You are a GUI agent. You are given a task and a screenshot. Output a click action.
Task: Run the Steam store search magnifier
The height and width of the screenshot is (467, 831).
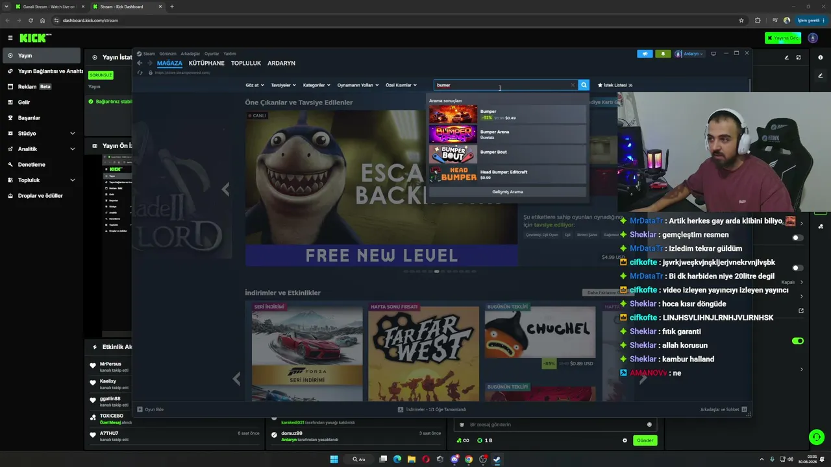tap(584, 85)
